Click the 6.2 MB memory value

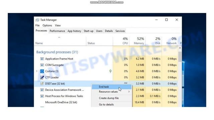click(x=140, y=59)
